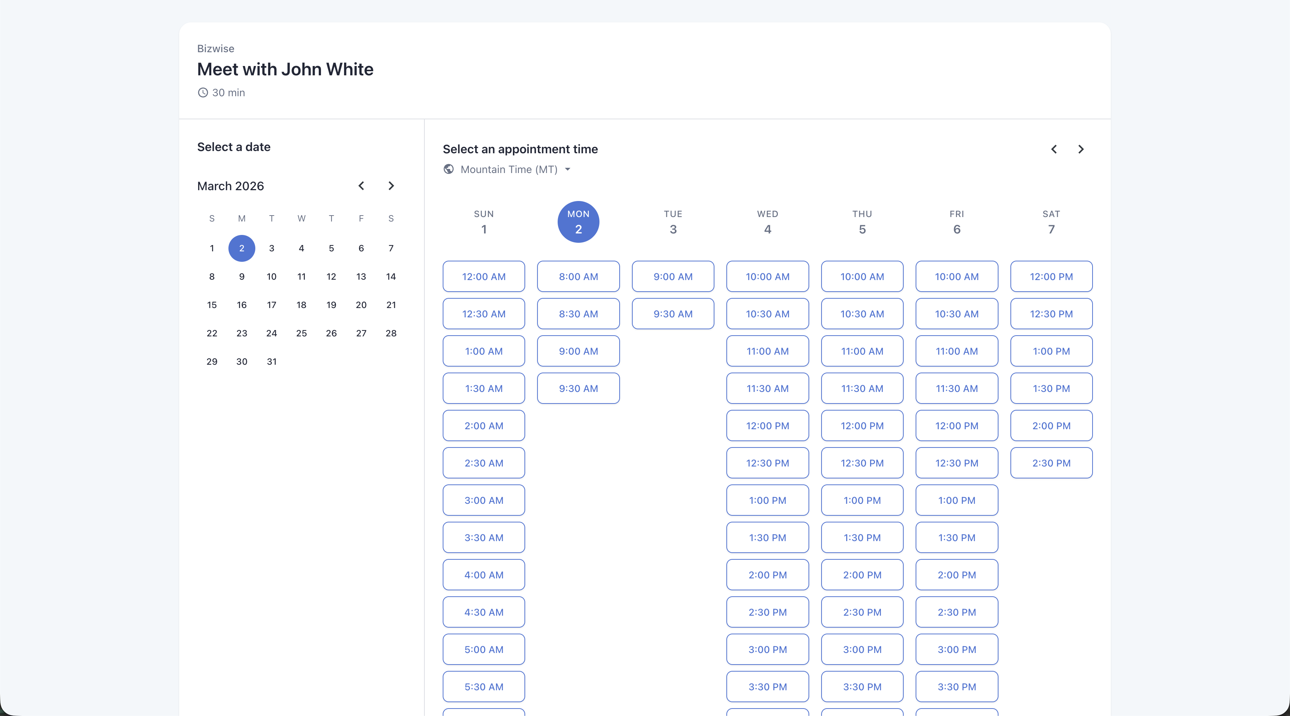Book Friday 2:30 PM slot
This screenshot has height=716, width=1290.
(x=957, y=612)
